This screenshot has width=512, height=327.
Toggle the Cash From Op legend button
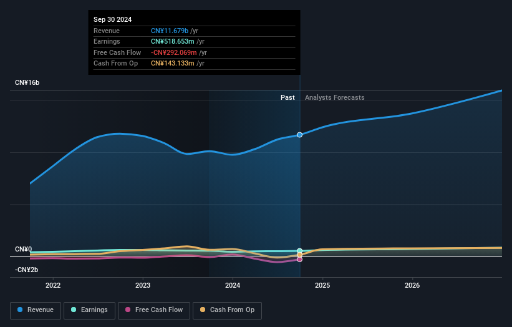coord(227,310)
